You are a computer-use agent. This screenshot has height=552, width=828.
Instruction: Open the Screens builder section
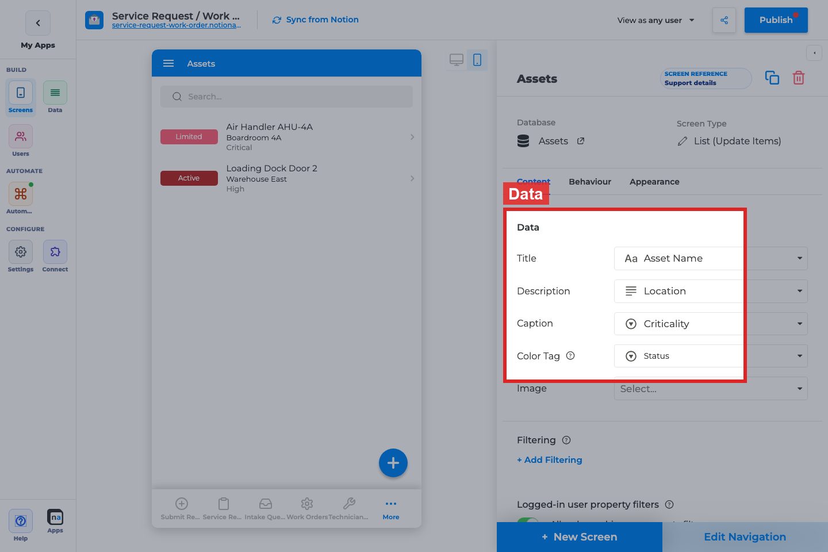click(x=21, y=98)
